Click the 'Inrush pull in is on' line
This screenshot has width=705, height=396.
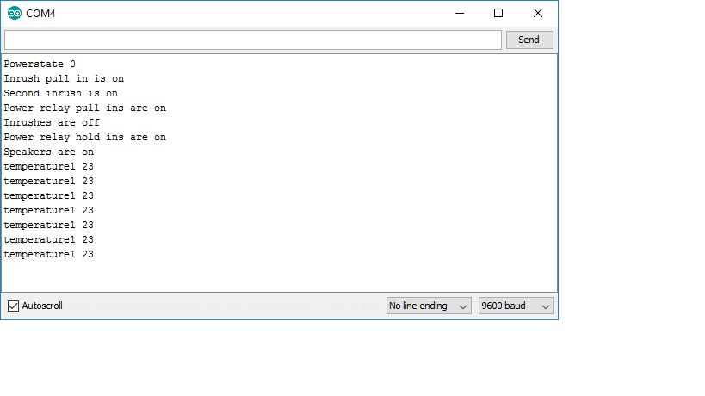click(64, 78)
